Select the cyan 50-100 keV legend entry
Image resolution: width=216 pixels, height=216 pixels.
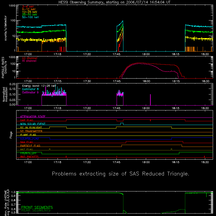[x=31, y=17]
